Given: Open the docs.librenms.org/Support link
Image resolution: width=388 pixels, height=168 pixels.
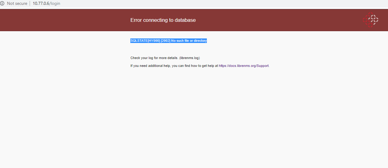Looking at the screenshot, I should coord(243,66).
